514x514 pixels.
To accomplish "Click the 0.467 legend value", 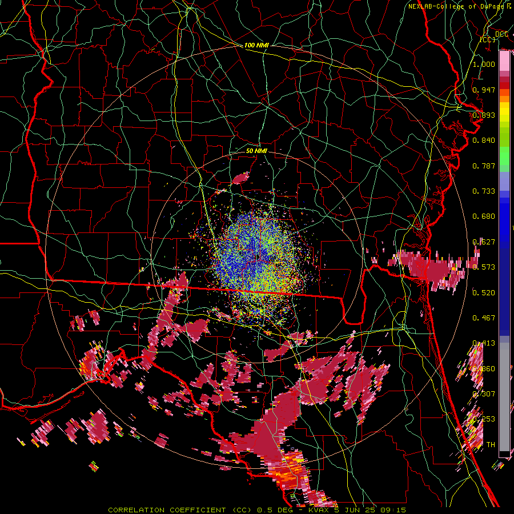I will [x=484, y=318].
